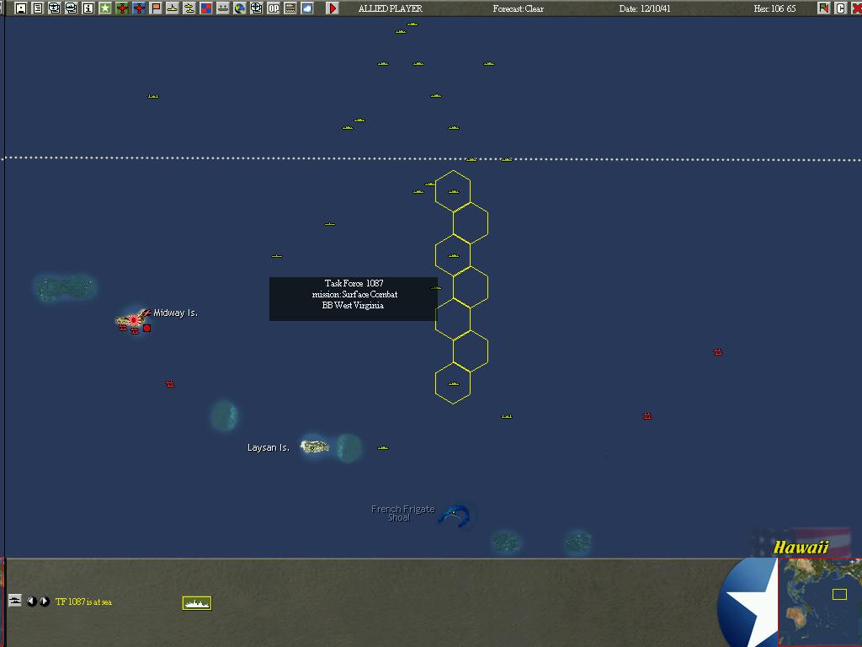Viewport: 862px width, 647px height.
Task: Click red airplane on blue background icon
Action: [139, 8]
